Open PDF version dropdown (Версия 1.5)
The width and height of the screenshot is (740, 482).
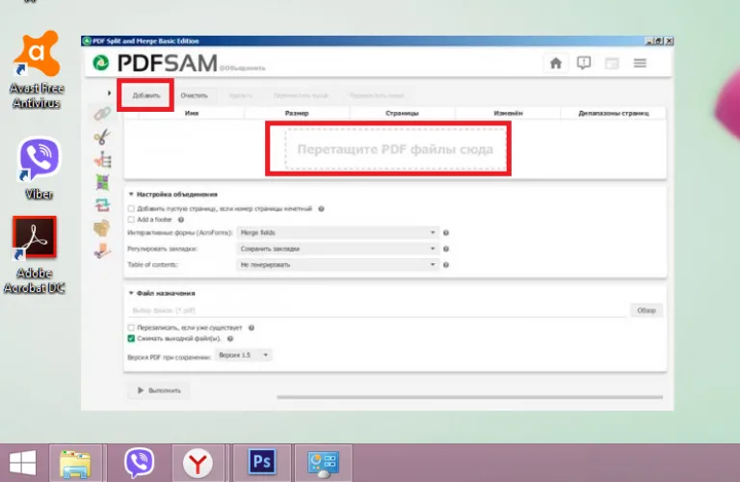coord(244,355)
